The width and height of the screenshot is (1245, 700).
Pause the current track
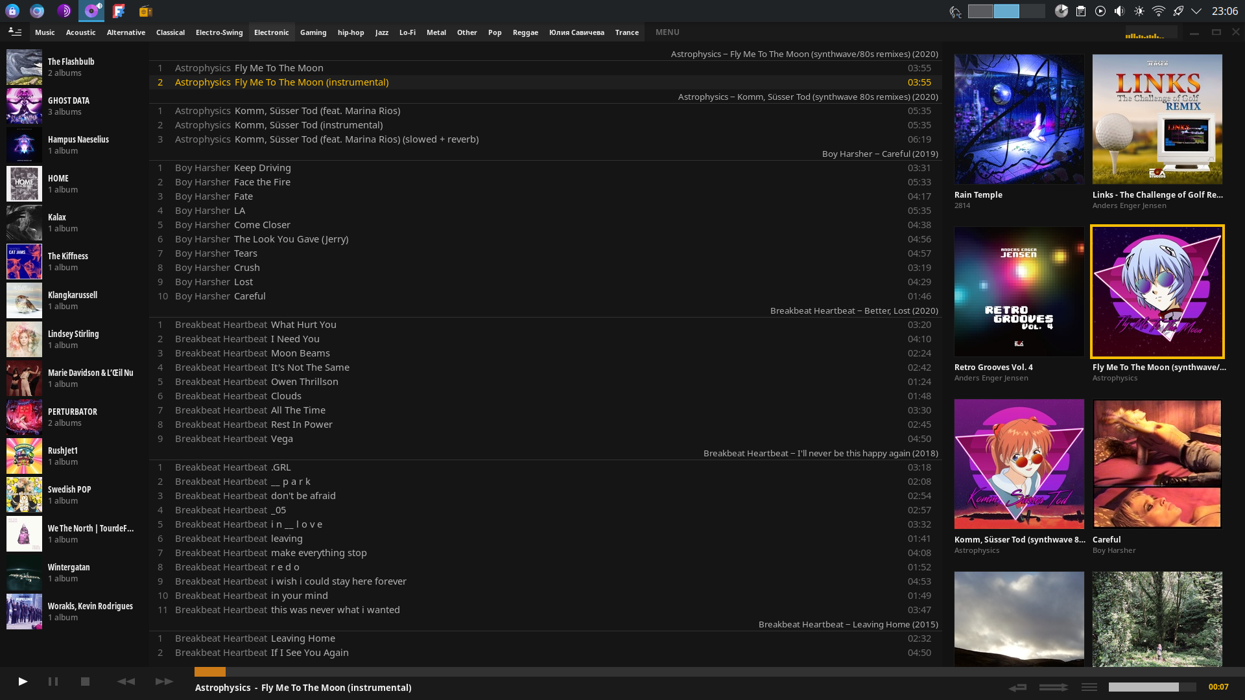click(x=53, y=681)
